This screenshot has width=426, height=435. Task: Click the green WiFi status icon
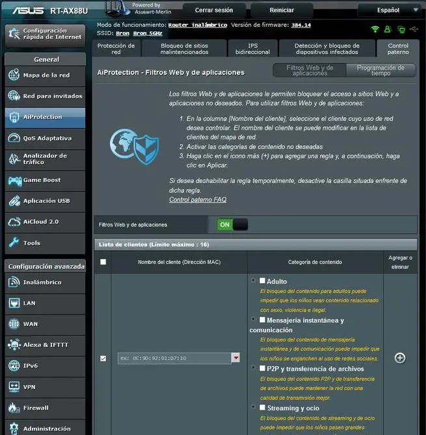pos(375,29)
